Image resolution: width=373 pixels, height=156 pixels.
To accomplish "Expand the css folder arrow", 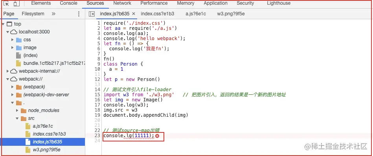I will [x=12, y=40].
